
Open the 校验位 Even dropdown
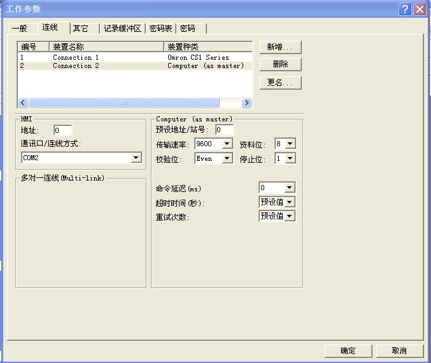pyautogui.click(x=227, y=158)
